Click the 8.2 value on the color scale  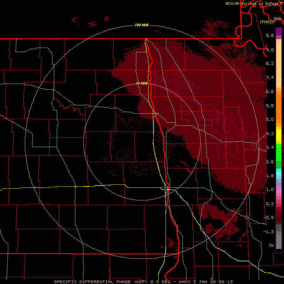(x=270, y=63)
